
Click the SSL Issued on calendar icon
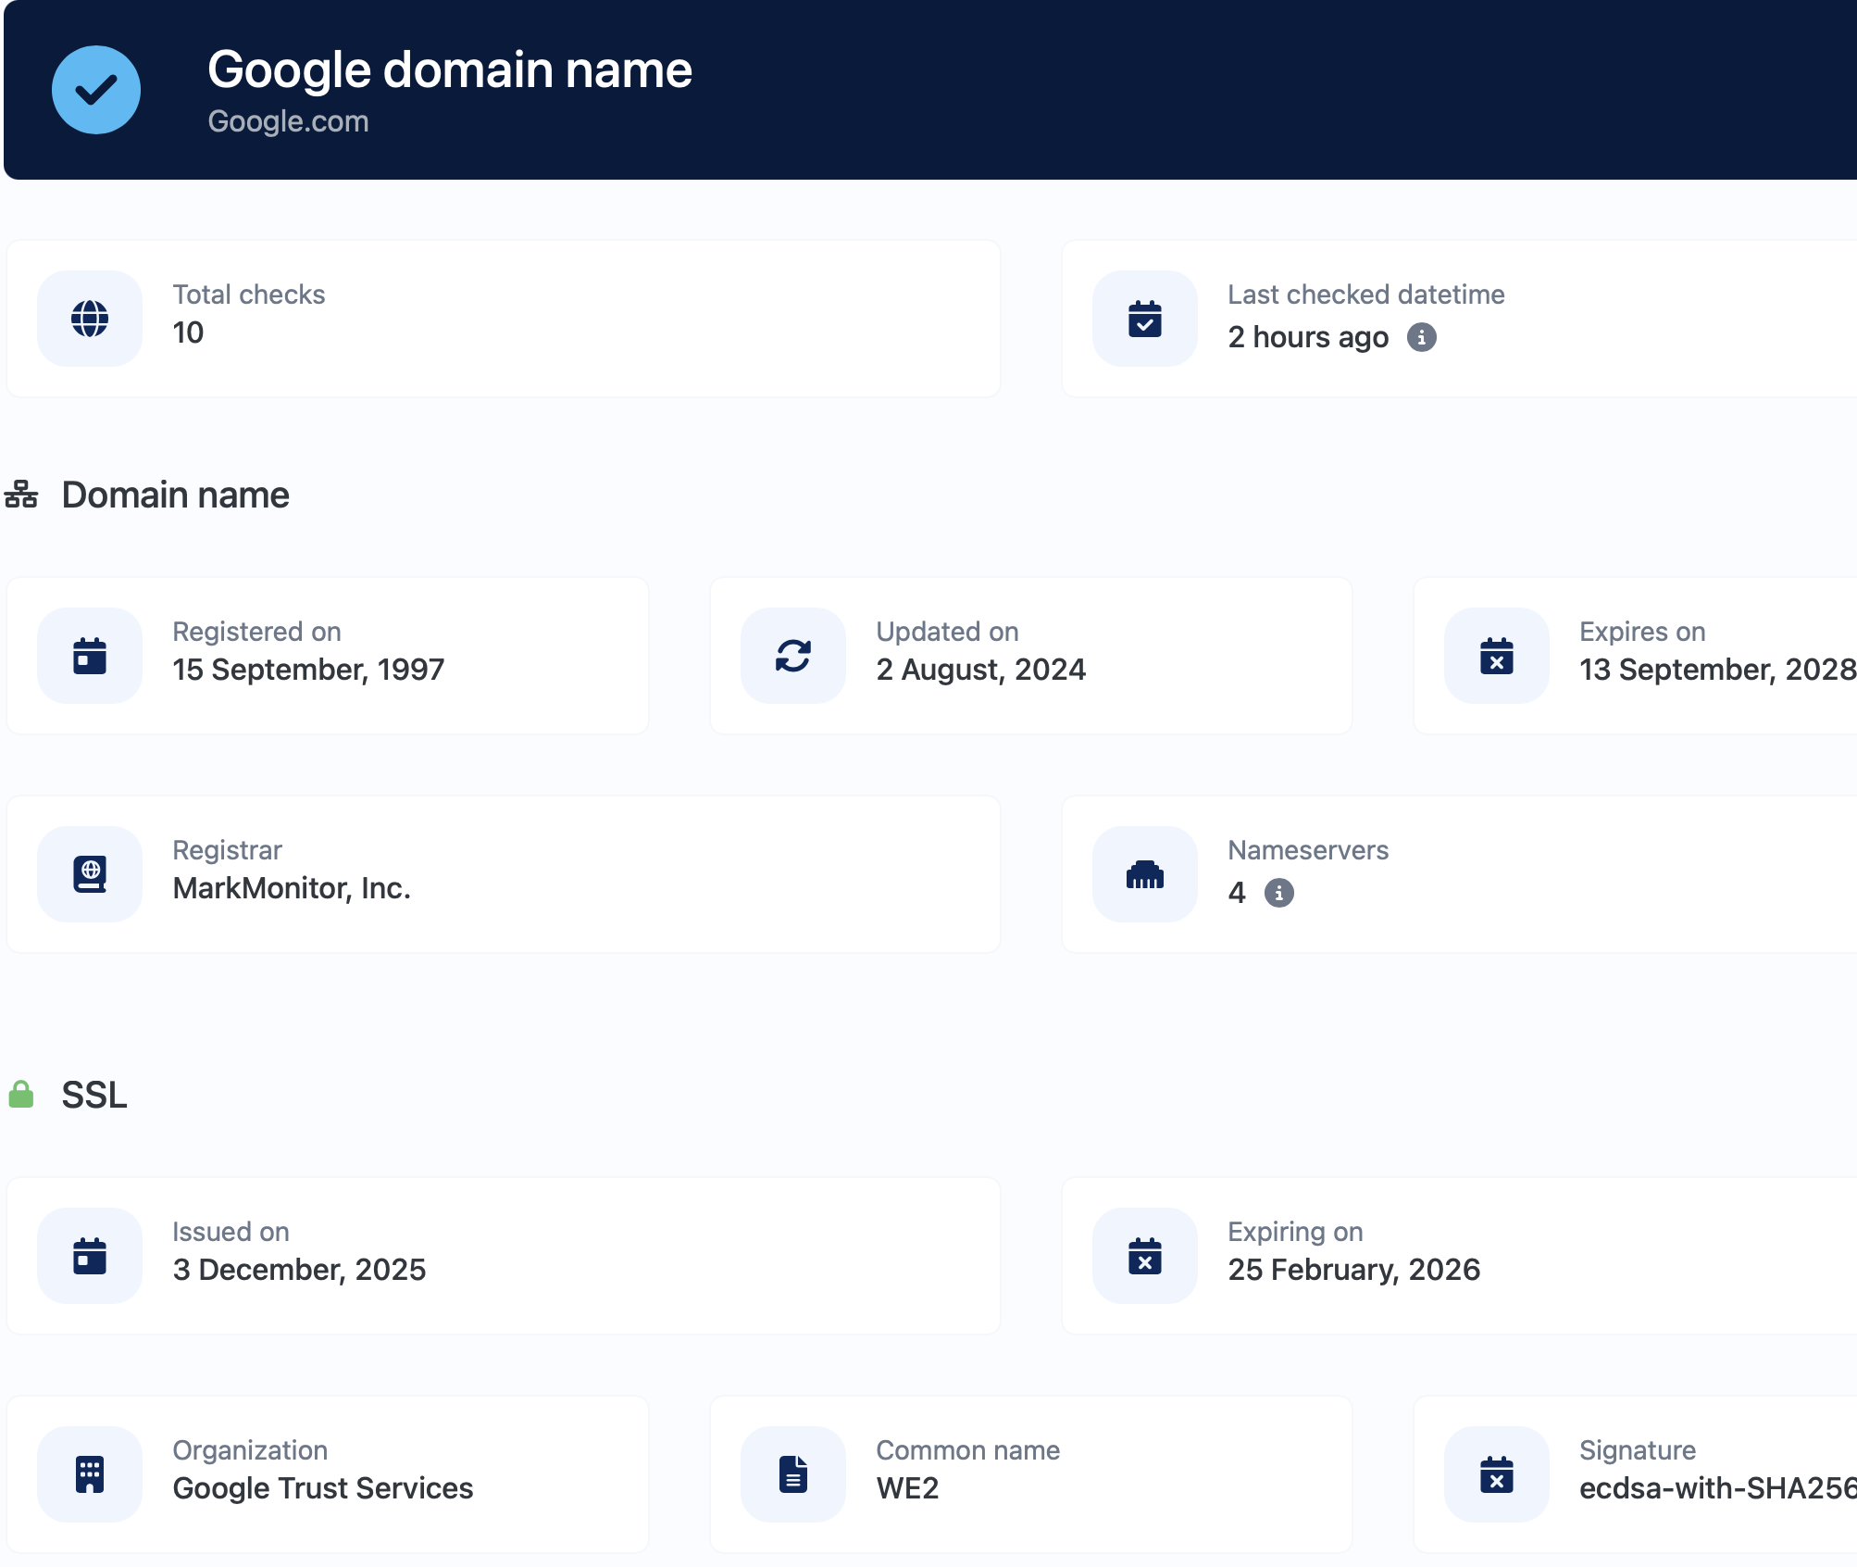pyautogui.click(x=90, y=1256)
